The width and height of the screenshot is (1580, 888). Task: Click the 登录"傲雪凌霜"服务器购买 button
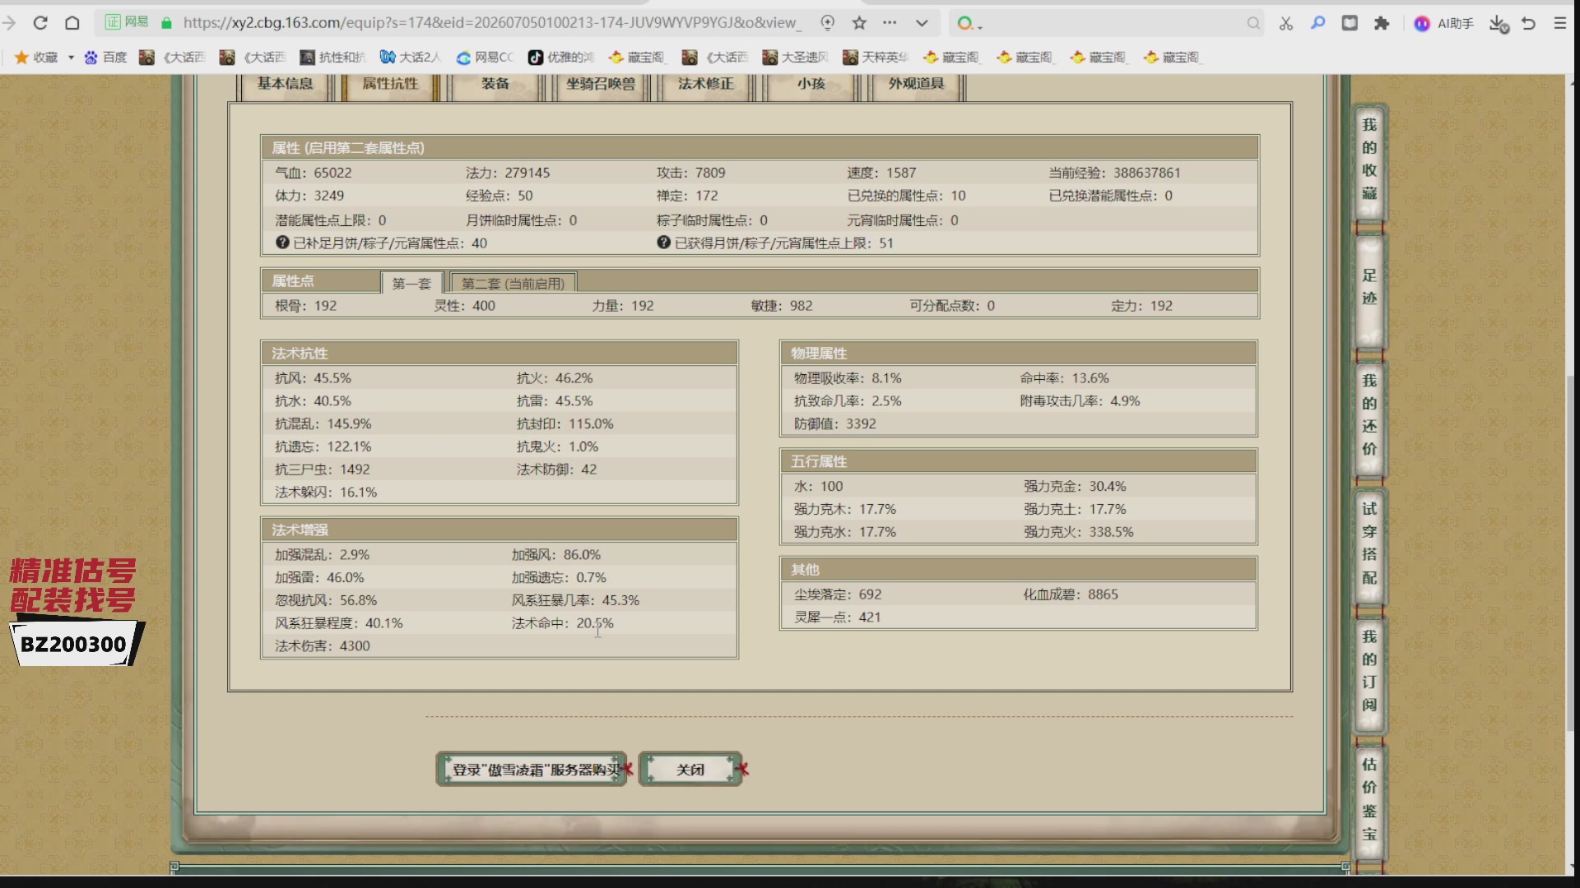point(532,770)
